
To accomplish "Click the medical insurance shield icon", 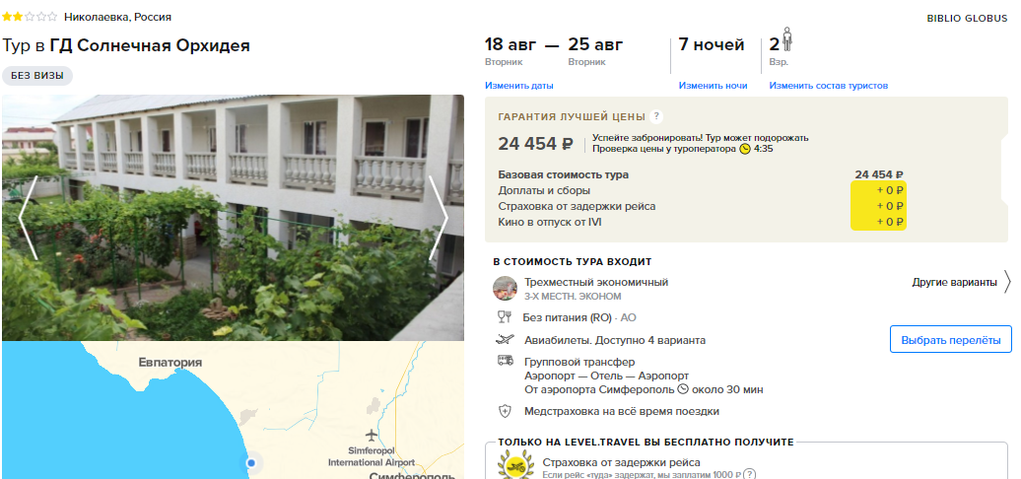I will [505, 411].
